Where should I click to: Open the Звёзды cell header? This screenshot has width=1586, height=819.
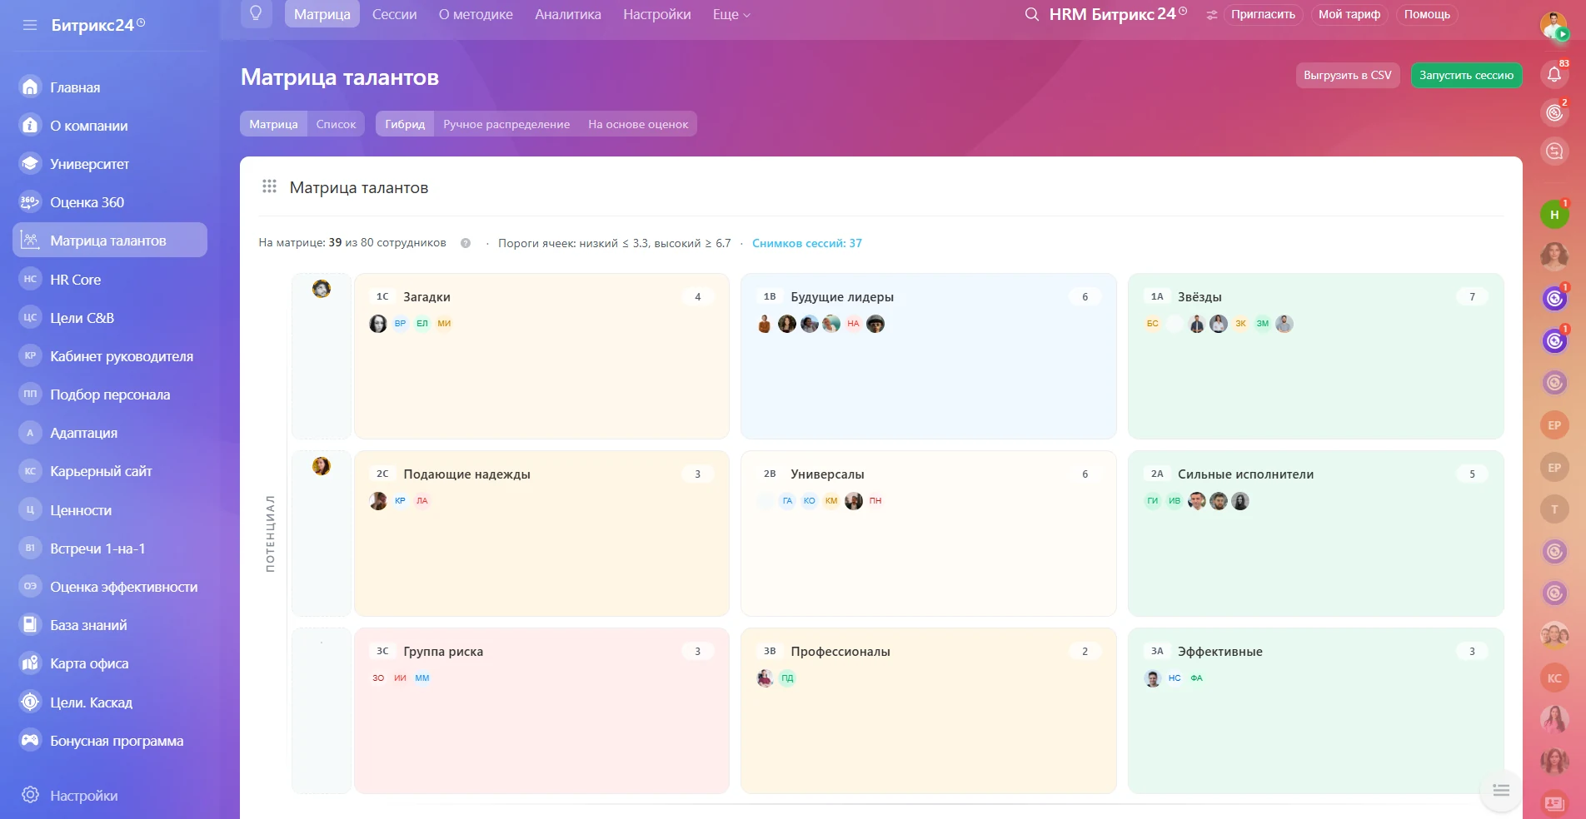pos(1199,296)
